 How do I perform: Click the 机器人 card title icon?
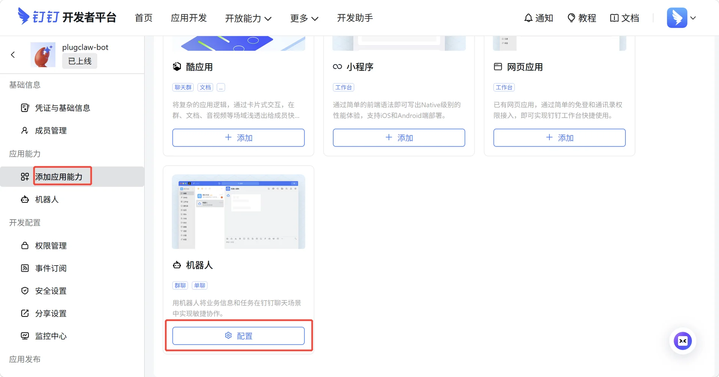pos(177,265)
